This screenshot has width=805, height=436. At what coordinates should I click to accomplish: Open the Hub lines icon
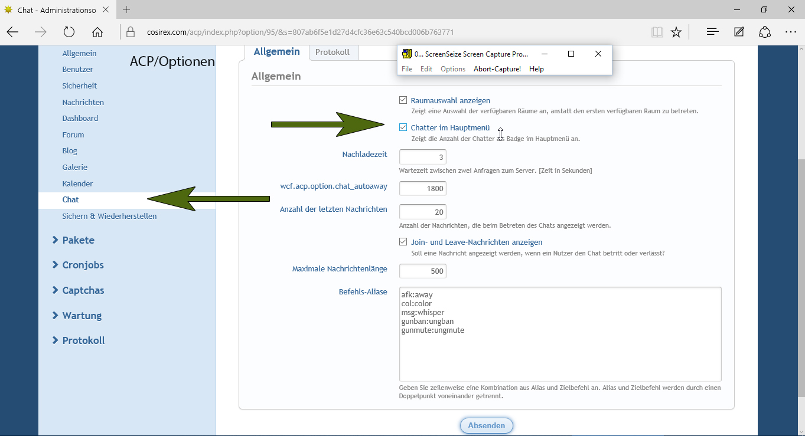point(712,32)
